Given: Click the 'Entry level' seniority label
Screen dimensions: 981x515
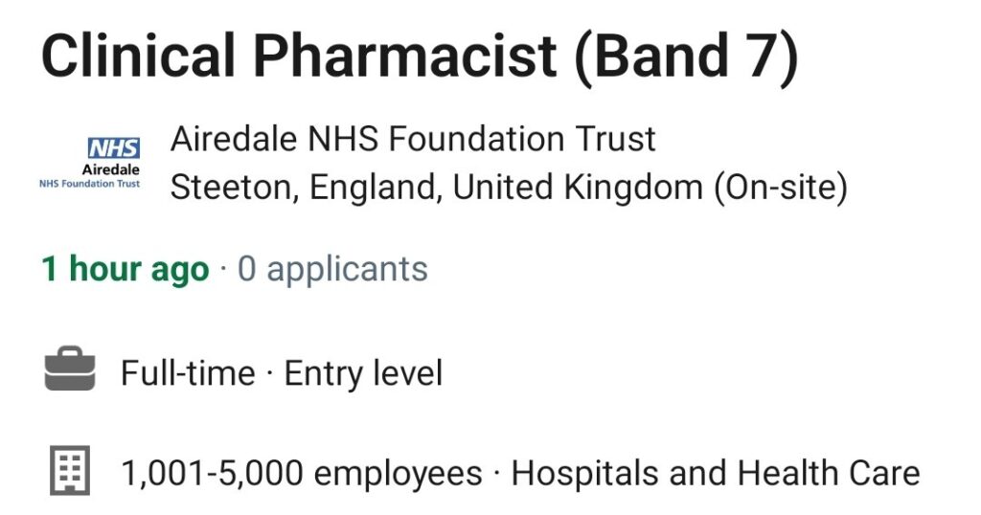Looking at the screenshot, I should pos(363,373).
